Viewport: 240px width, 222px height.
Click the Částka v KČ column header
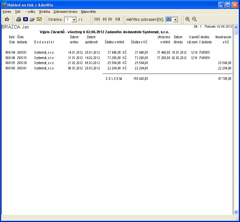pyautogui.click(x=139, y=42)
